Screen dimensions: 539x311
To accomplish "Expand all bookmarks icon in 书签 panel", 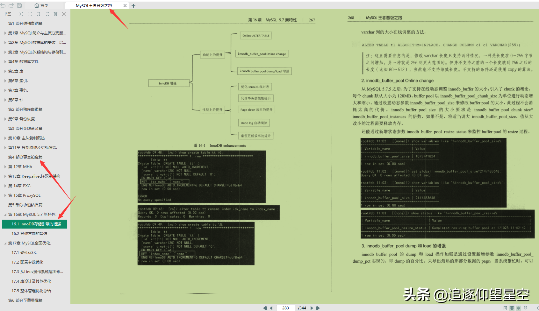I will tap(21, 14).
